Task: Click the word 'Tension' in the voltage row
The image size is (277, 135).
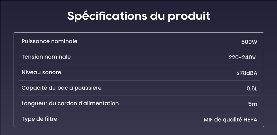Action: tap(32, 57)
